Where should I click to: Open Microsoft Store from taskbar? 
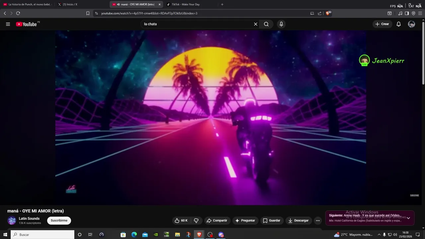click(123, 235)
